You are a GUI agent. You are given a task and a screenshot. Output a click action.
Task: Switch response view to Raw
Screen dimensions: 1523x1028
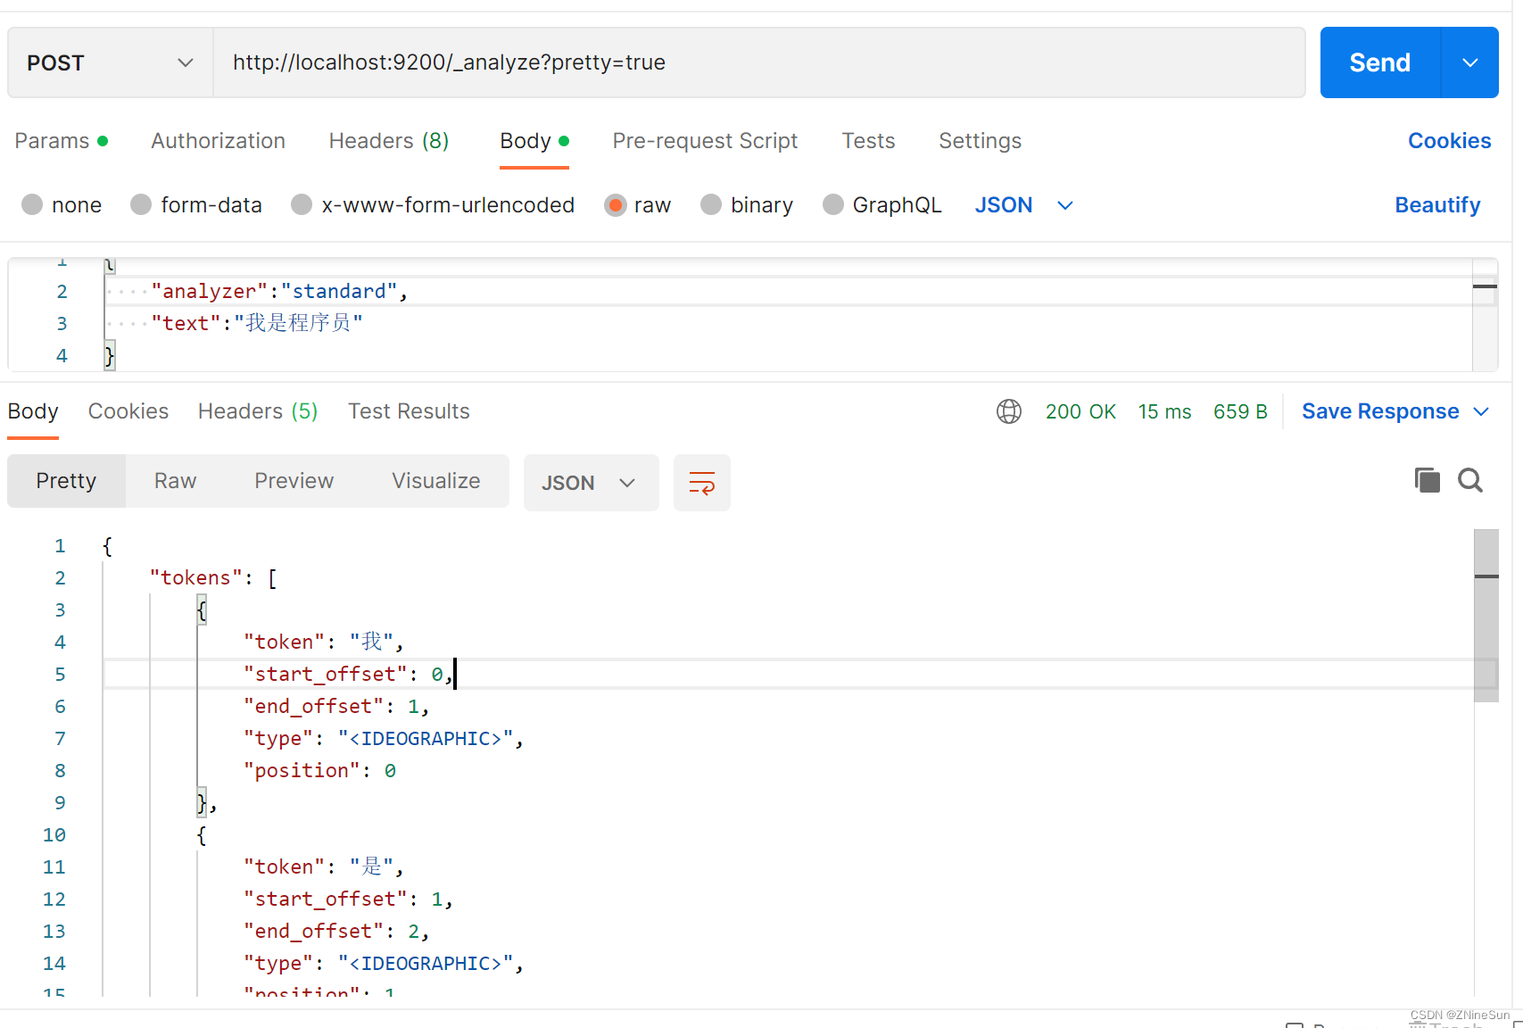pos(175,481)
